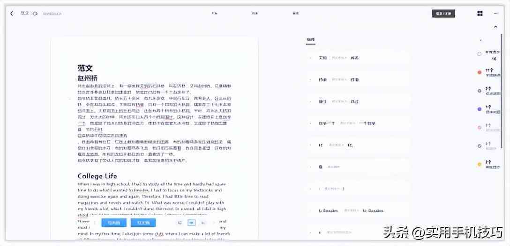Click the heading 'College Life' in the document
Image resolution: width=510 pixels, height=246 pixels.
coord(97,176)
